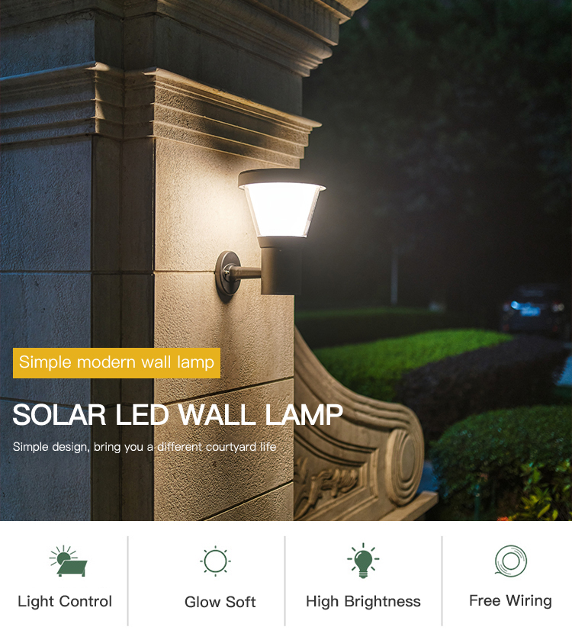
Task: Click the yellow Simple modern wall lamp banner
Action: pyautogui.click(x=117, y=363)
